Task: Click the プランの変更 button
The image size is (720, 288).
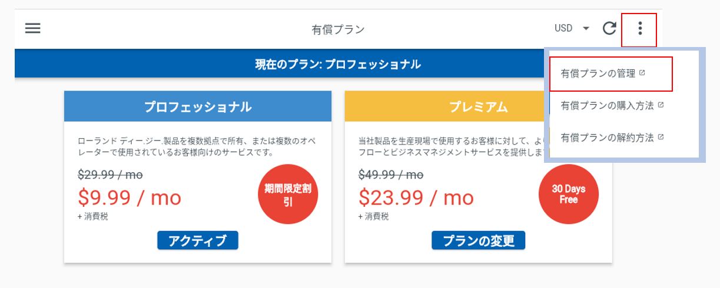Action: point(478,240)
